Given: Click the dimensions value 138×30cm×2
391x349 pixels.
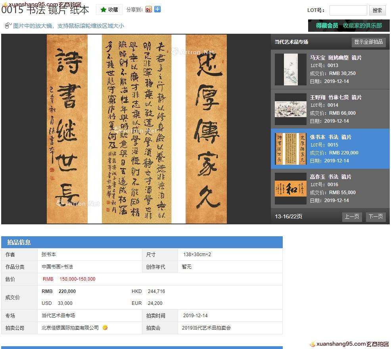Looking at the screenshot, I should [x=197, y=255].
